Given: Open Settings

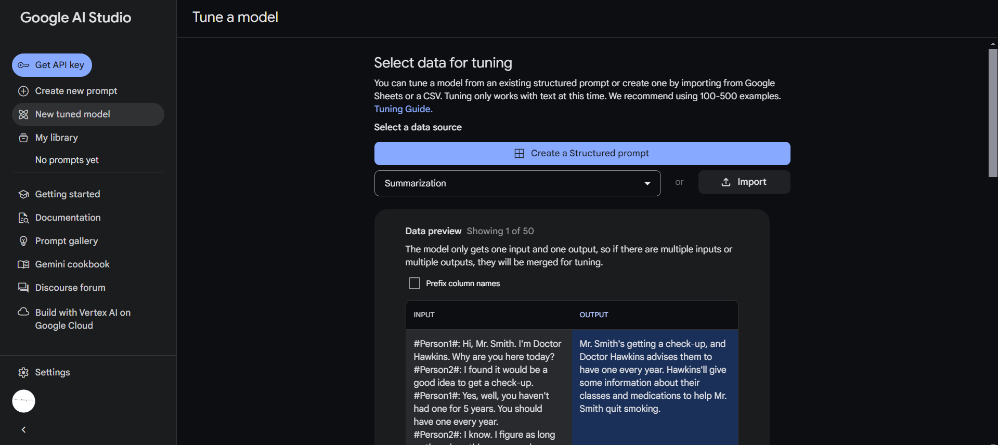Looking at the screenshot, I should point(88,372).
